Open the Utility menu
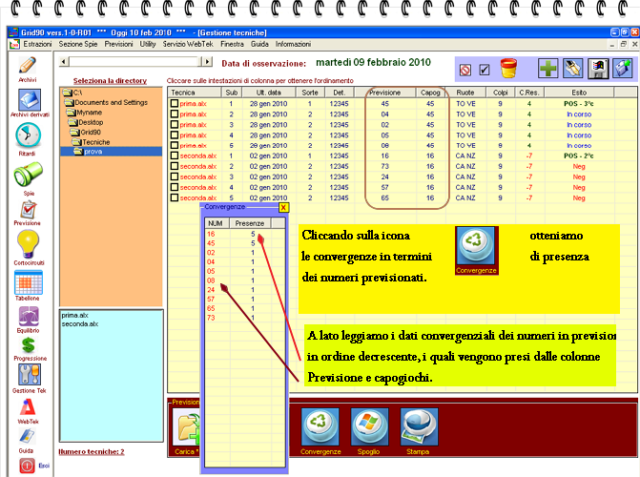640x477 pixels. [148, 44]
